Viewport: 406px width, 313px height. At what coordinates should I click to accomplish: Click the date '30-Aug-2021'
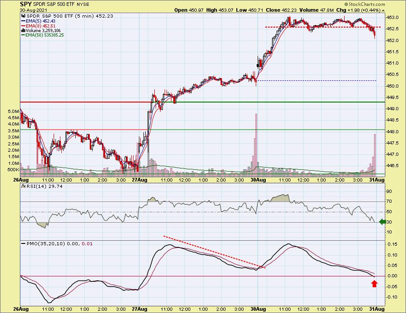(32, 10)
